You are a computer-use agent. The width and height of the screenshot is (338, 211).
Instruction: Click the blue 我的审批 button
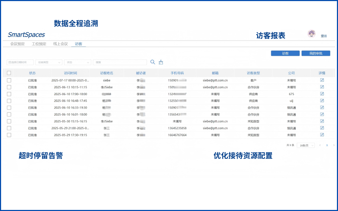[316, 53]
